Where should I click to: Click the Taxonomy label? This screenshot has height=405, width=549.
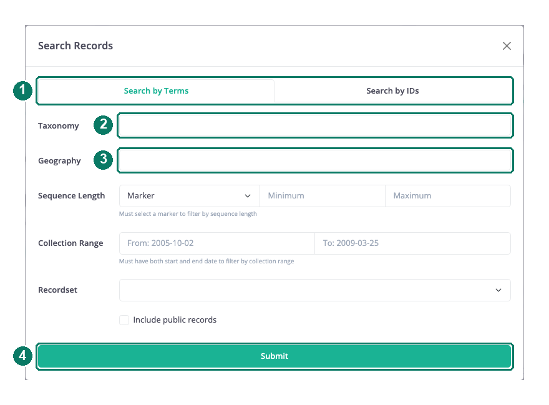click(59, 126)
